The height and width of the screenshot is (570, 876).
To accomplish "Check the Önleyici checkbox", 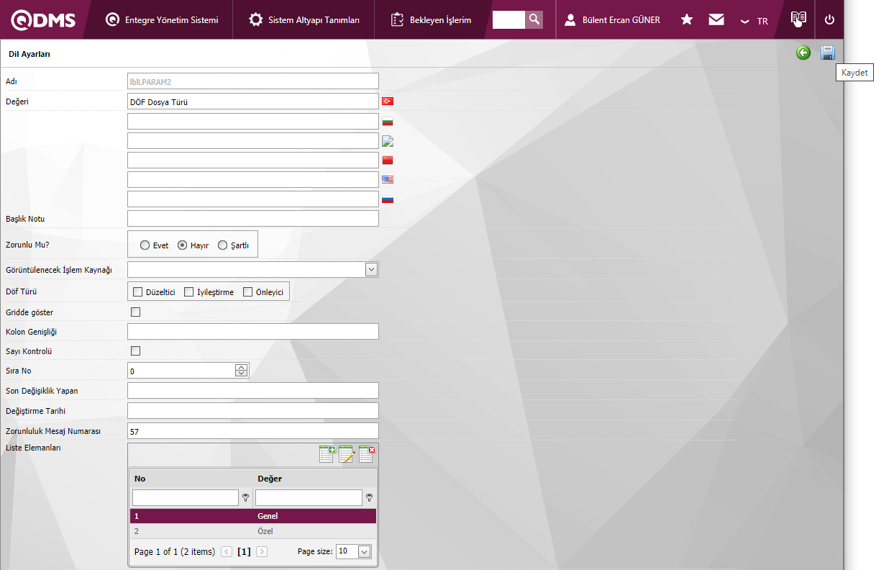I will [x=248, y=292].
